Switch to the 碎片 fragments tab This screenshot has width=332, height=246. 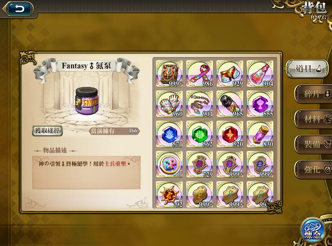(x=313, y=94)
